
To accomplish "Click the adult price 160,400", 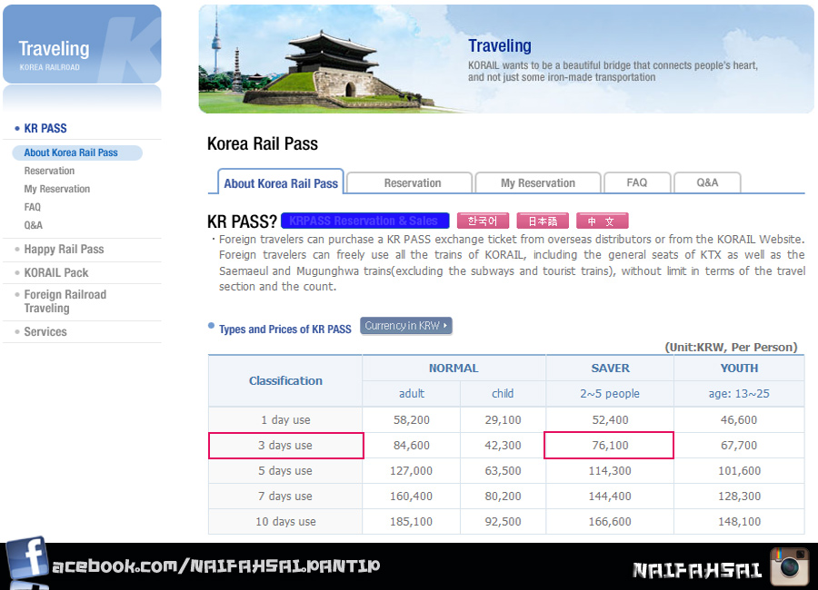I will click(x=411, y=497).
